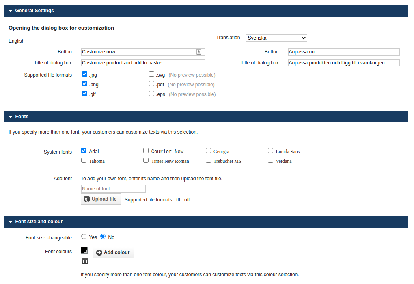Click the Fonts header title
Viewport: 414px width, 284px height.
22,117
